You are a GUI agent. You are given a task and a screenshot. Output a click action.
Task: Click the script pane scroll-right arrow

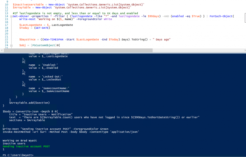pyautogui.click(x=245, y=50)
